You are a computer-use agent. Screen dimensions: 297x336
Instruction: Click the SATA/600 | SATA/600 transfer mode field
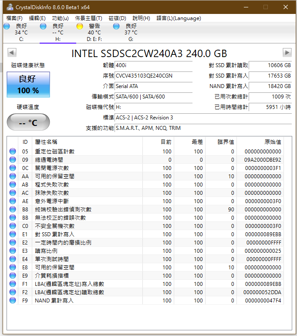coord(154,97)
